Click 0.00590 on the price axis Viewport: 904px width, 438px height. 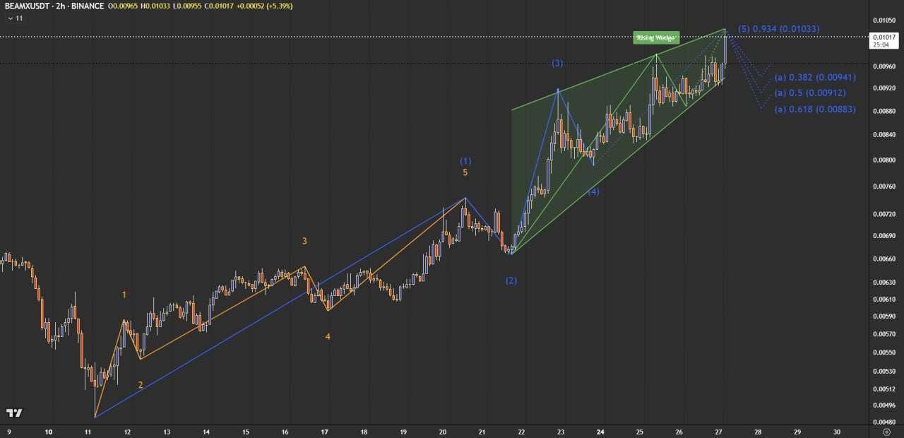[884, 316]
